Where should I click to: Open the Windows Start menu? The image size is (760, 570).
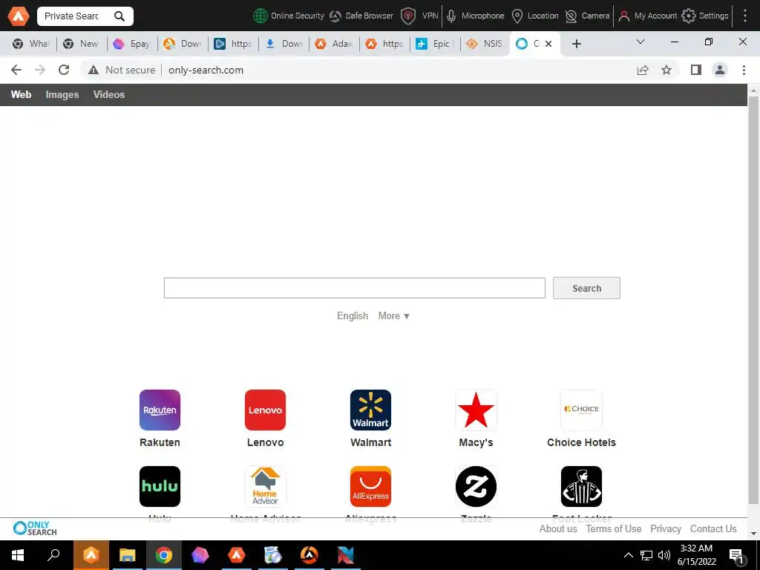(x=18, y=555)
